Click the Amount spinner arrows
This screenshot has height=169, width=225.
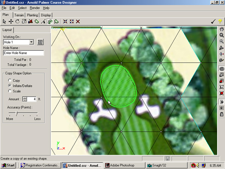[x=25, y=99]
